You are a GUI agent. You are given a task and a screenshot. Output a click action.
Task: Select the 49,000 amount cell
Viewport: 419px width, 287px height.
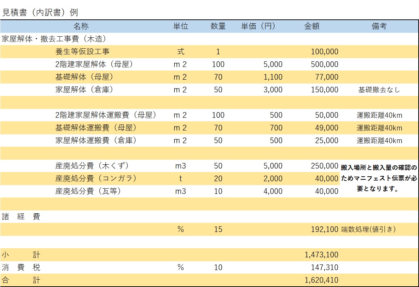click(326, 128)
